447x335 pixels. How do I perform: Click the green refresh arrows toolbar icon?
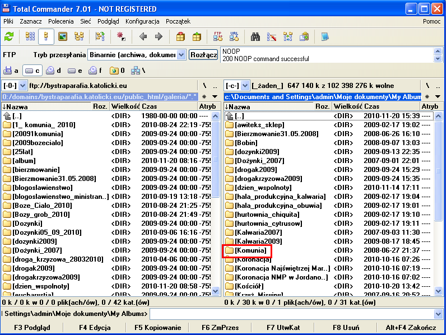click(x=9, y=36)
